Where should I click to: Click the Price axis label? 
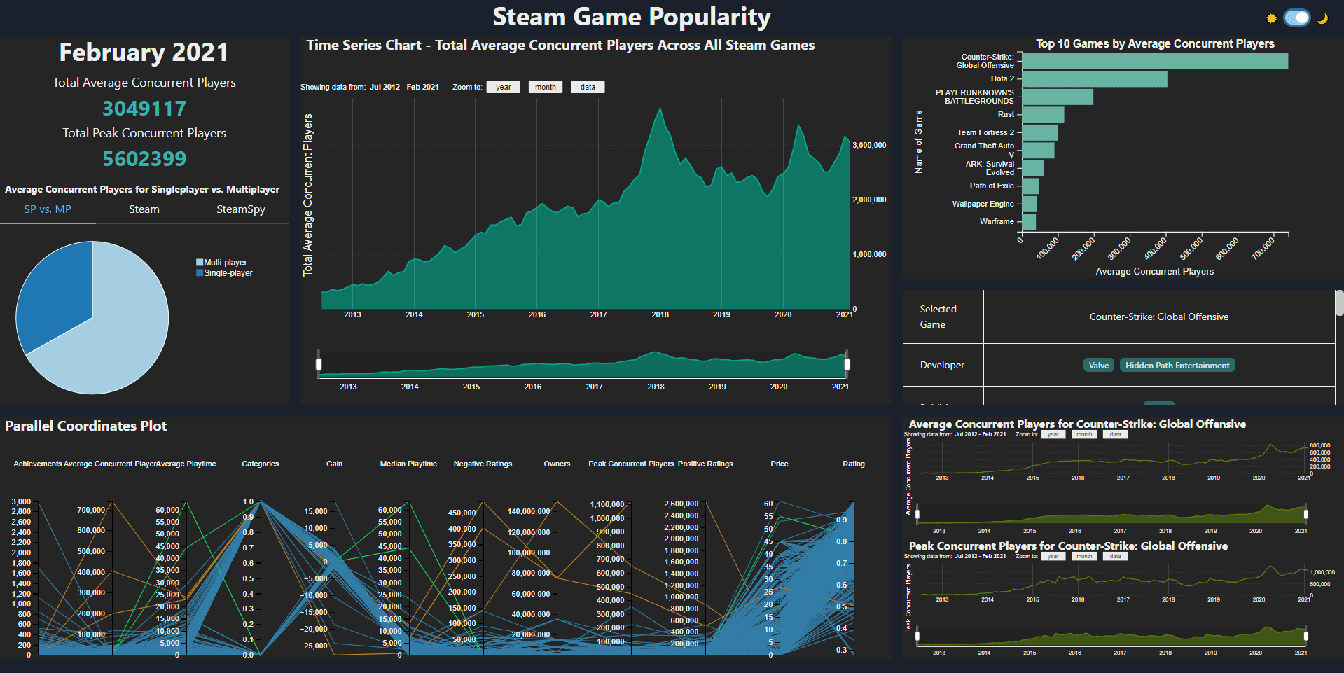tap(780, 464)
